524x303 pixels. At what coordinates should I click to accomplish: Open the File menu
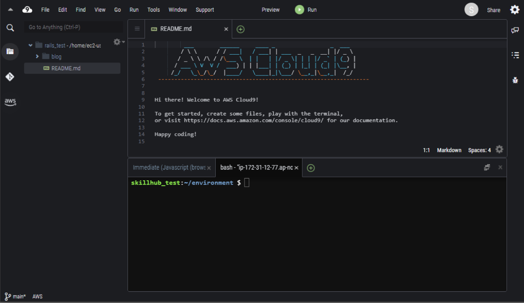(x=45, y=10)
